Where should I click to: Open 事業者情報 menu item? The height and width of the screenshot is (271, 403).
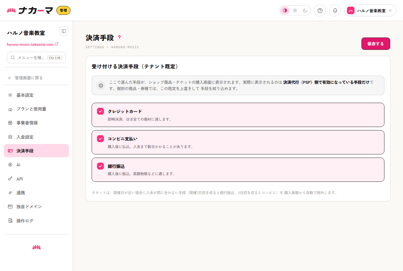(x=36, y=123)
